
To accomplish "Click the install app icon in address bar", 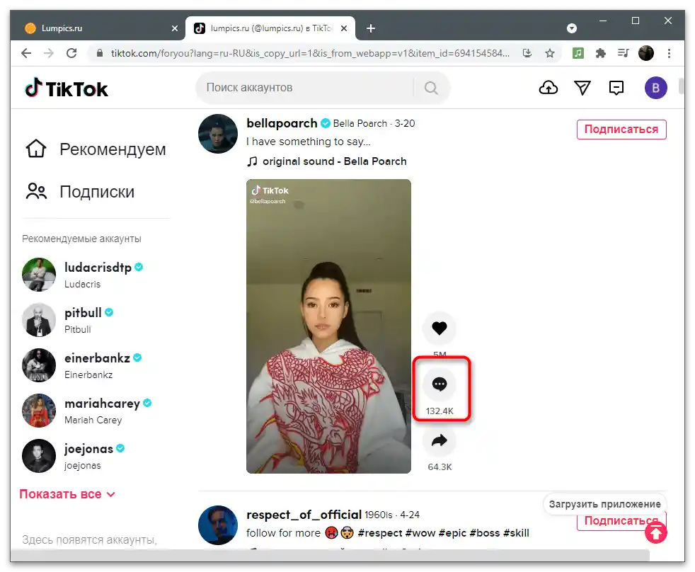I will coord(527,53).
